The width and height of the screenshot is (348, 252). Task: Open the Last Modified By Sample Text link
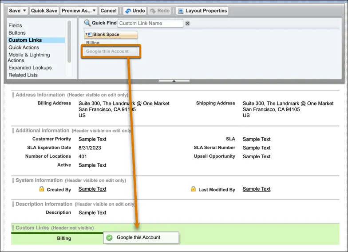(257, 189)
